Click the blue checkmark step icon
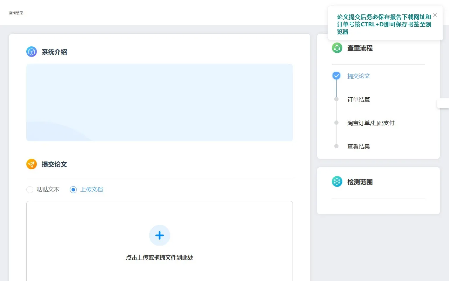Image resolution: width=449 pixels, height=281 pixels. pos(336,76)
